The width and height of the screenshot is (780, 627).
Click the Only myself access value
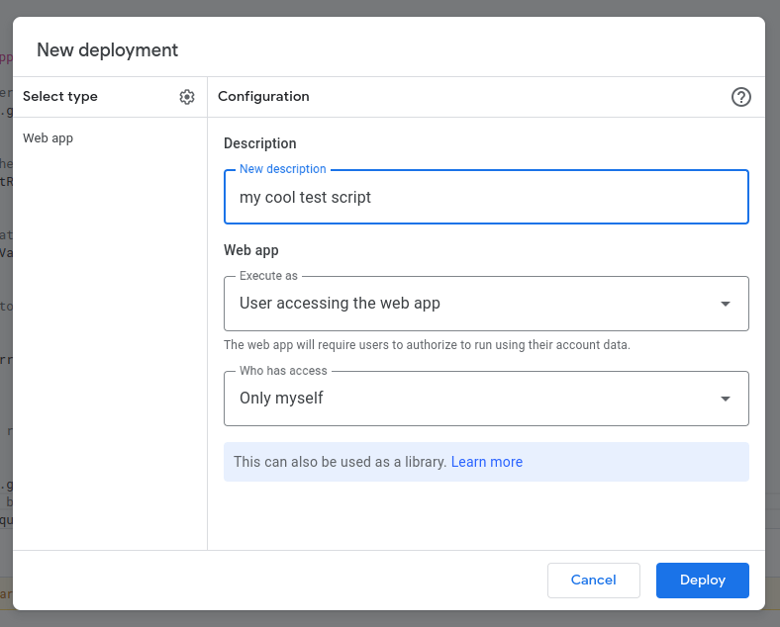pos(281,399)
